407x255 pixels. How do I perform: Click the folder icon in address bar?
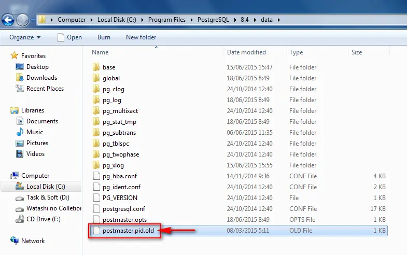click(x=42, y=20)
